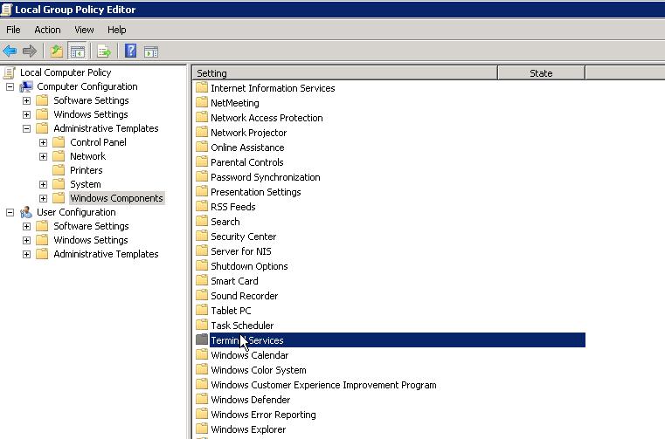Open the File menu

[13, 30]
